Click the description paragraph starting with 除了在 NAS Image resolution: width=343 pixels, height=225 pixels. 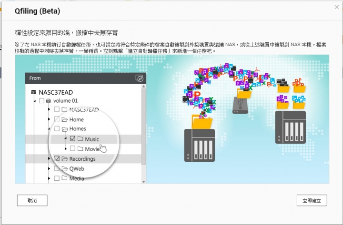[x=171, y=48]
